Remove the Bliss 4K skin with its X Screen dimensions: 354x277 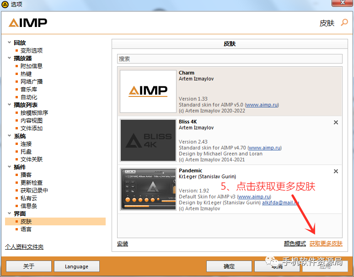[336, 122]
